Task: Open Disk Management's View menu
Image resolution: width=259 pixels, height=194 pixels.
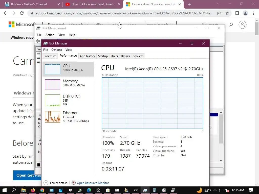Action: [61, 35]
